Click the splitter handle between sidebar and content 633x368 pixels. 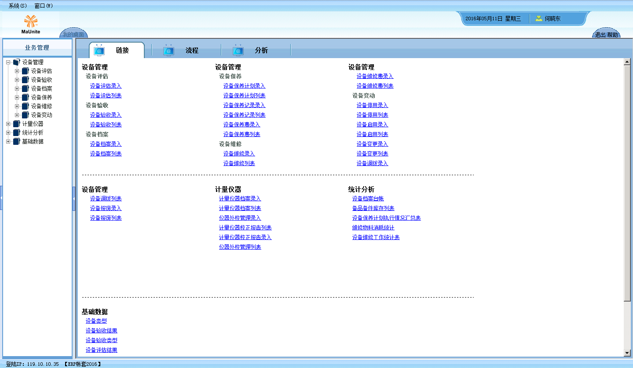pos(74,199)
